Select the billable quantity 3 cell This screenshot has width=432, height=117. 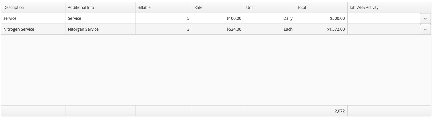click(x=164, y=29)
